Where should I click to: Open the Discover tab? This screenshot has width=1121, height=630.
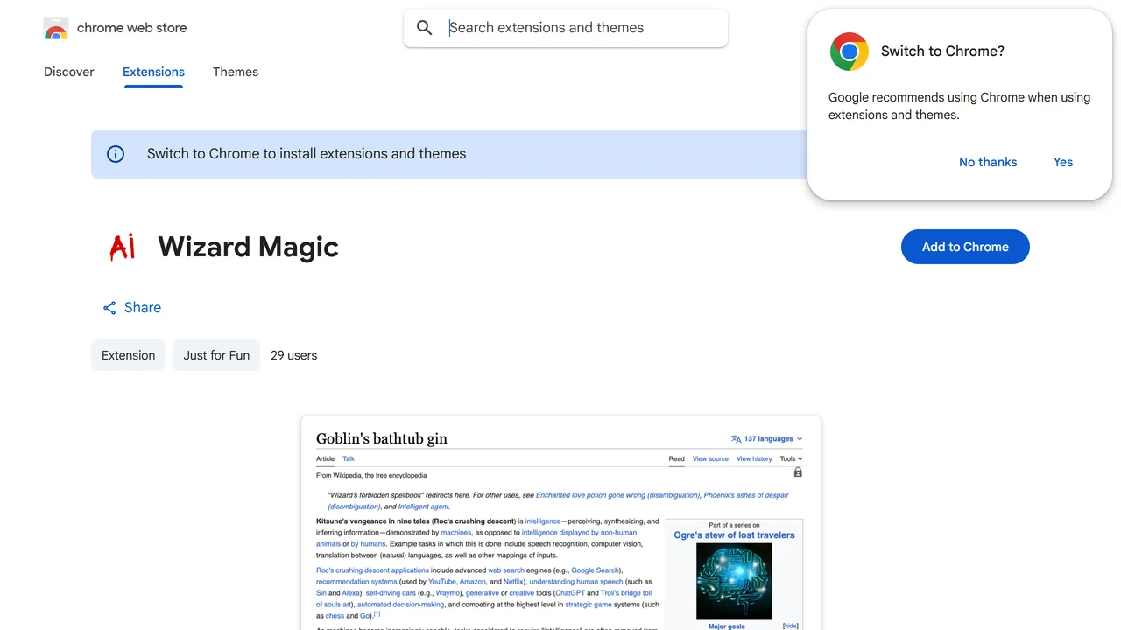point(69,72)
